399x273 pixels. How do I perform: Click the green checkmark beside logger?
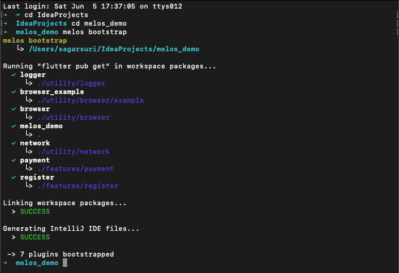pyautogui.click(x=14, y=75)
